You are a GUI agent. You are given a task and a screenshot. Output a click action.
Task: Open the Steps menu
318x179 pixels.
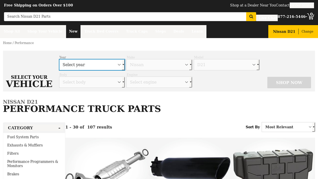(x=161, y=31)
